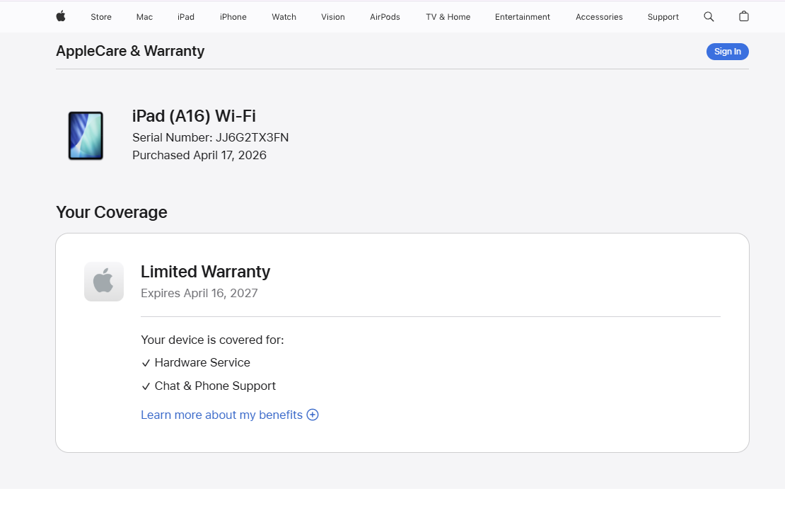Open the Accessories menu
The height and width of the screenshot is (513, 785).
(x=599, y=17)
